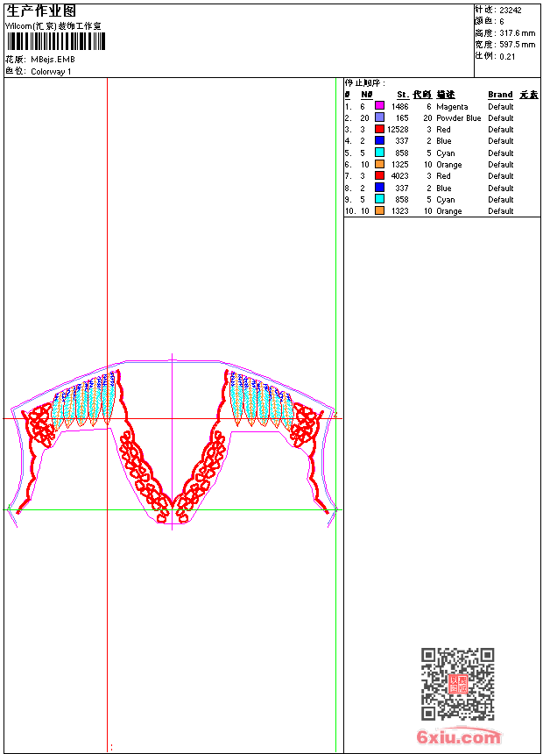This screenshot has width=543, height=754.
Task: Click the Magenta color swatch in stop 1
Action: (x=379, y=106)
